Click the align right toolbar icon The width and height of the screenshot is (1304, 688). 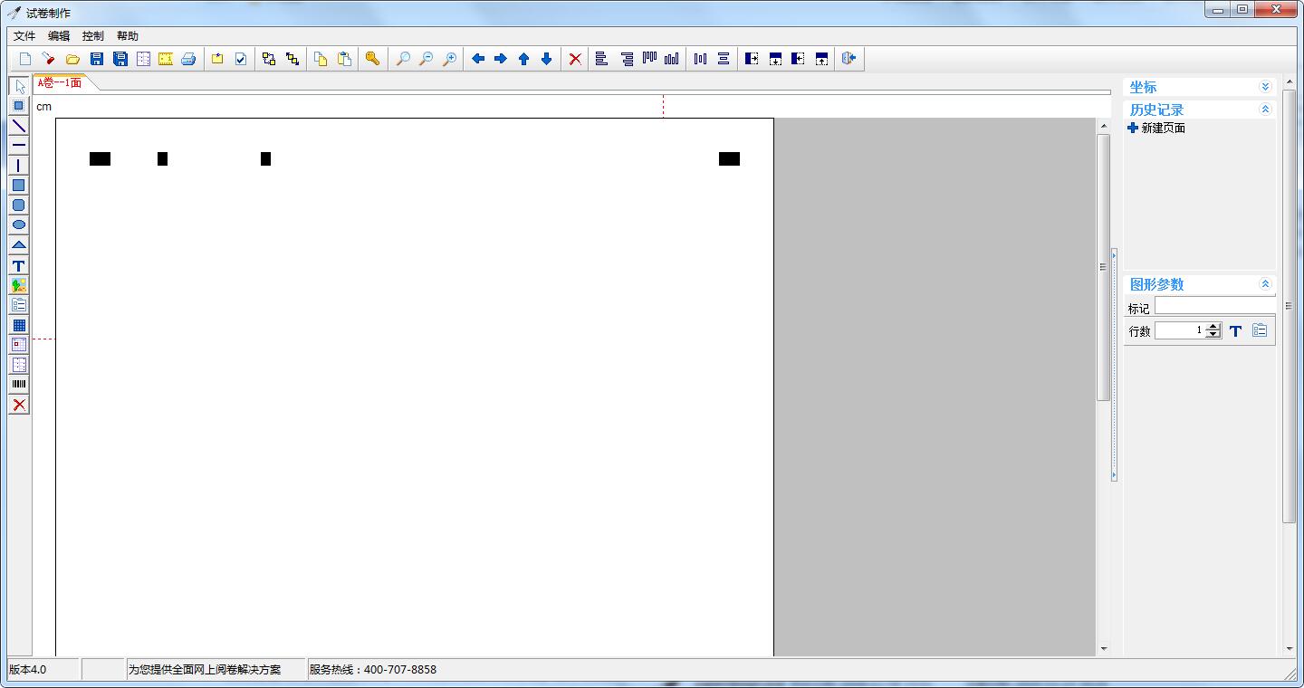[627, 59]
